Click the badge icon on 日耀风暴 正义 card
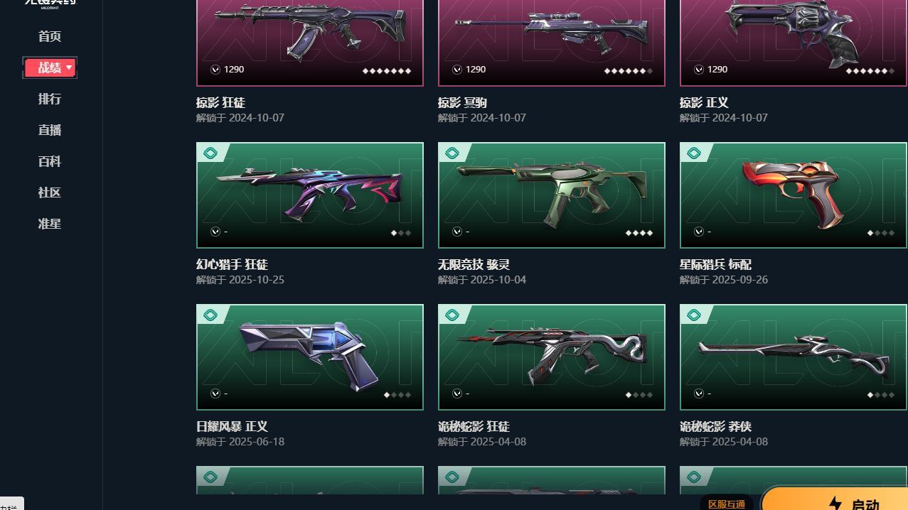The image size is (908, 510). [210, 315]
